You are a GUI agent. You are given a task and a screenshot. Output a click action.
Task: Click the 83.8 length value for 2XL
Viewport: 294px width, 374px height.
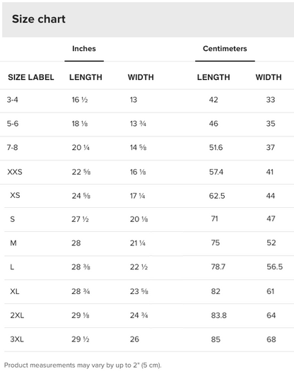[x=218, y=315]
